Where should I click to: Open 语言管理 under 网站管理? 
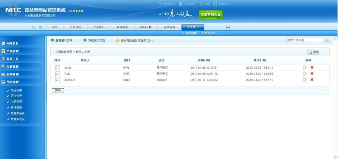16,96
